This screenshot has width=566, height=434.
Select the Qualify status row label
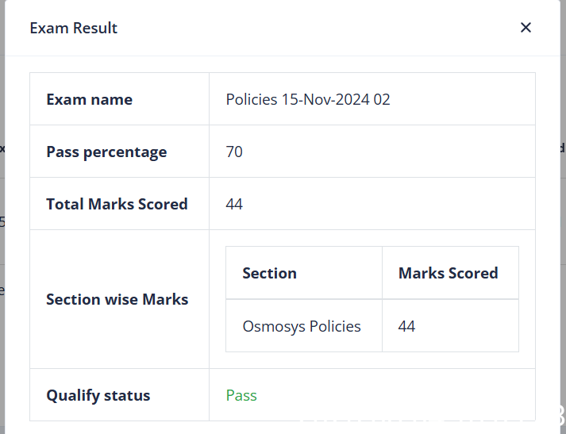pos(98,395)
